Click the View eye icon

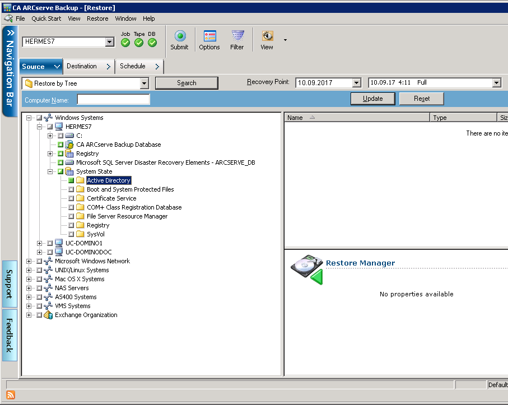click(267, 36)
